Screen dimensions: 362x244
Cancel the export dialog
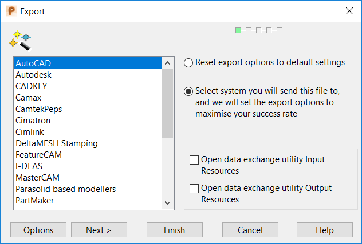[250, 230]
